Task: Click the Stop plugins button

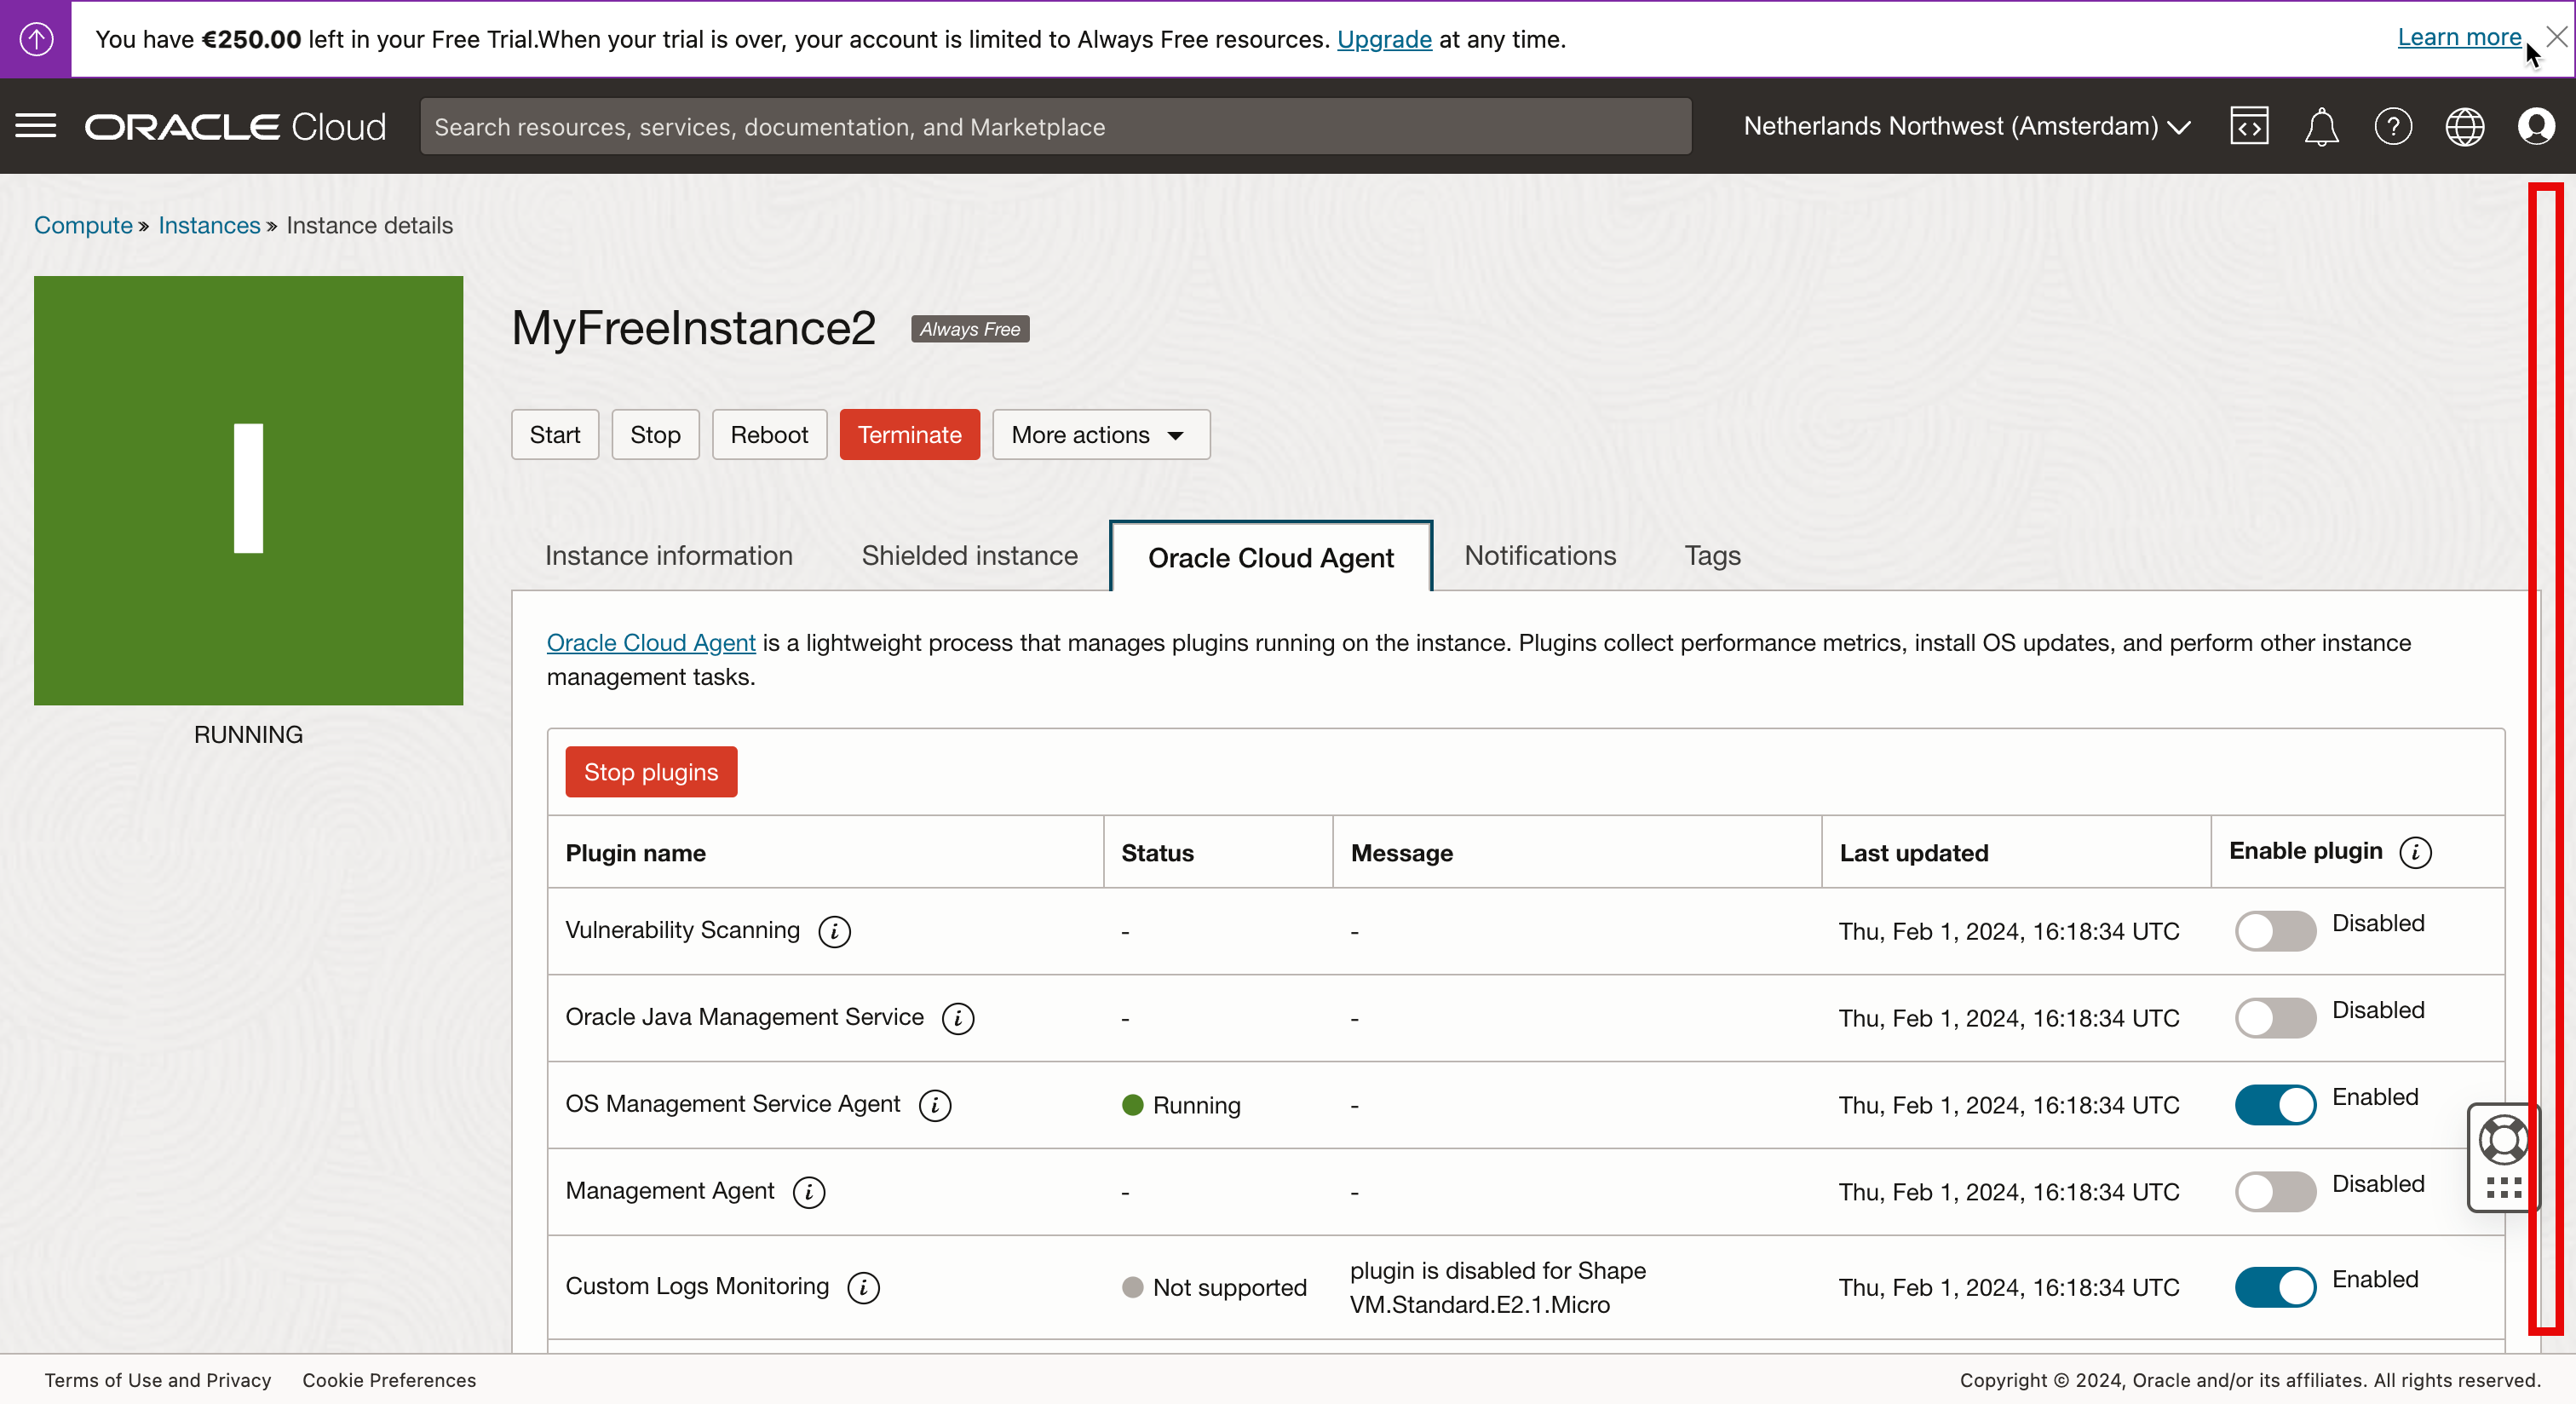Action: [651, 772]
